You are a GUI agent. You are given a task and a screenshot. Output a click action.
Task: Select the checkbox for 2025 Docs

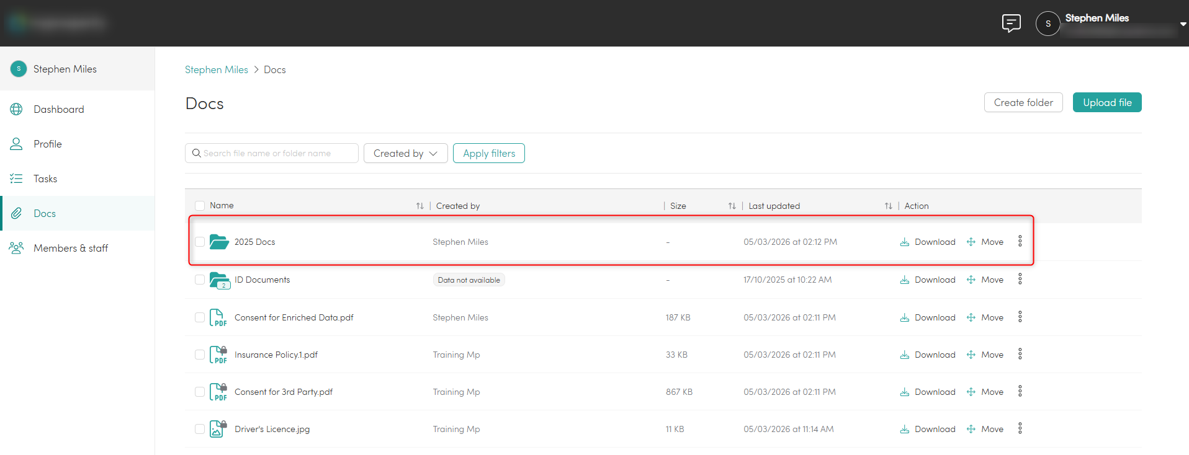click(200, 242)
